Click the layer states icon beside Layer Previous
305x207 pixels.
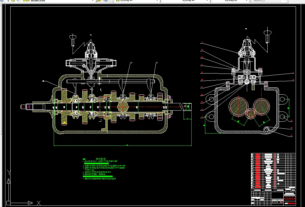105,1
